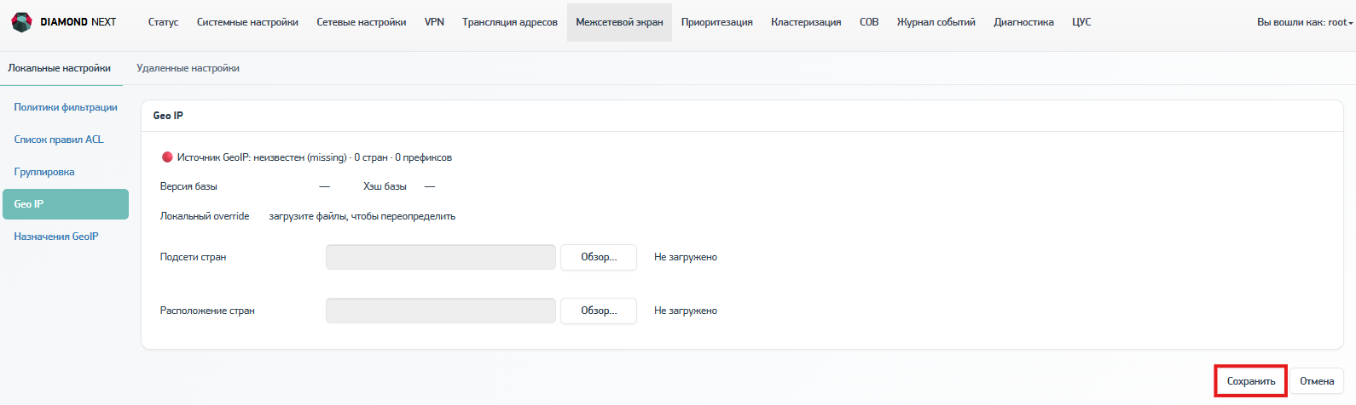Click the Подсети стран label
This screenshot has width=1356, height=405.
[x=193, y=257]
